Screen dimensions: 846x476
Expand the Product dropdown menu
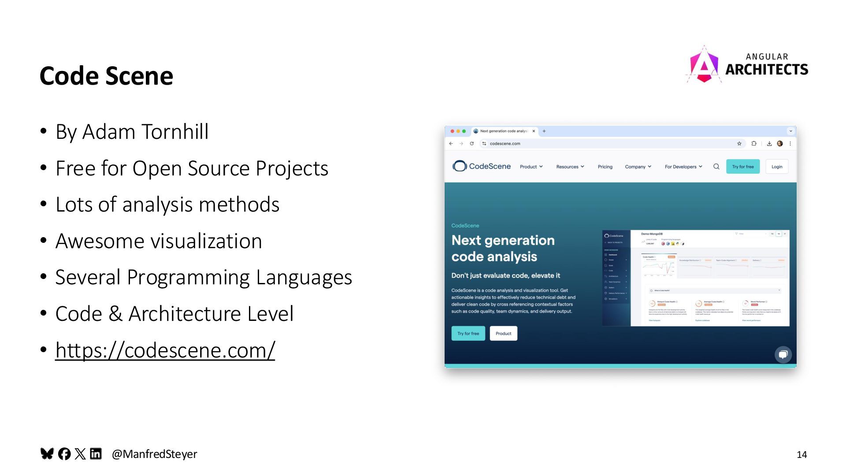(x=531, y=167)
